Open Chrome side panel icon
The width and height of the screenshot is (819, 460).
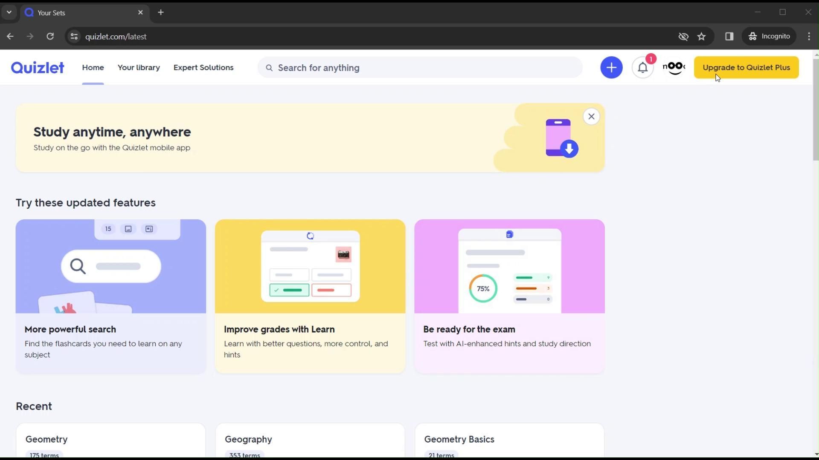tap(729, 37)
